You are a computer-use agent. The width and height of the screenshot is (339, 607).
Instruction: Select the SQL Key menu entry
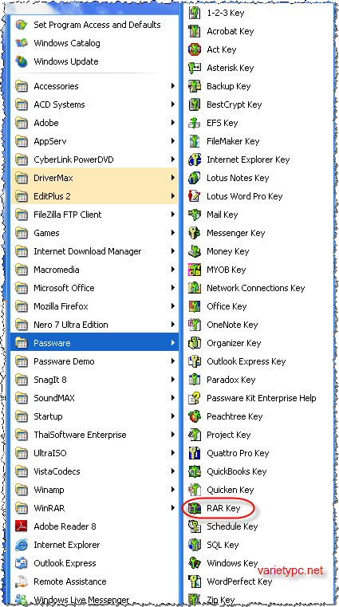tap(259, 545)
